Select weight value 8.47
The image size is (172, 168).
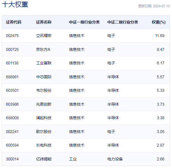point(161,50)
